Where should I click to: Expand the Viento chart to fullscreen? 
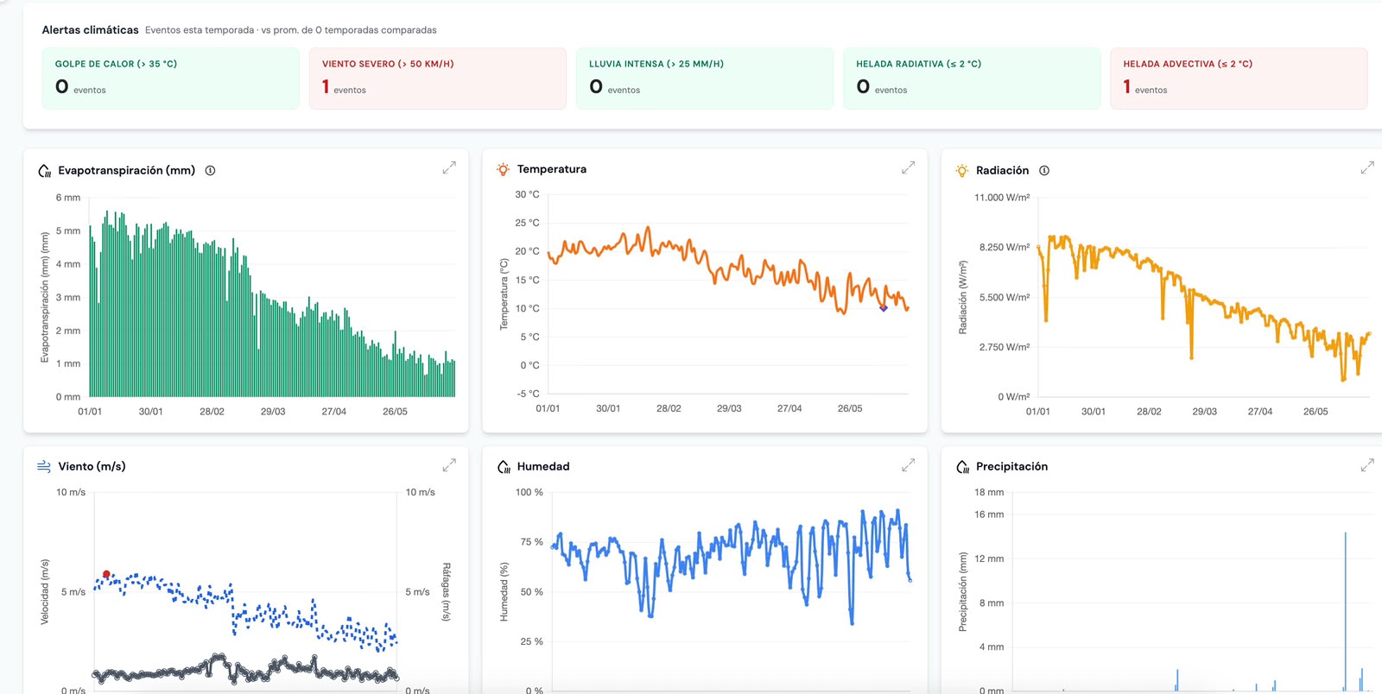click(x=449, y=466)
